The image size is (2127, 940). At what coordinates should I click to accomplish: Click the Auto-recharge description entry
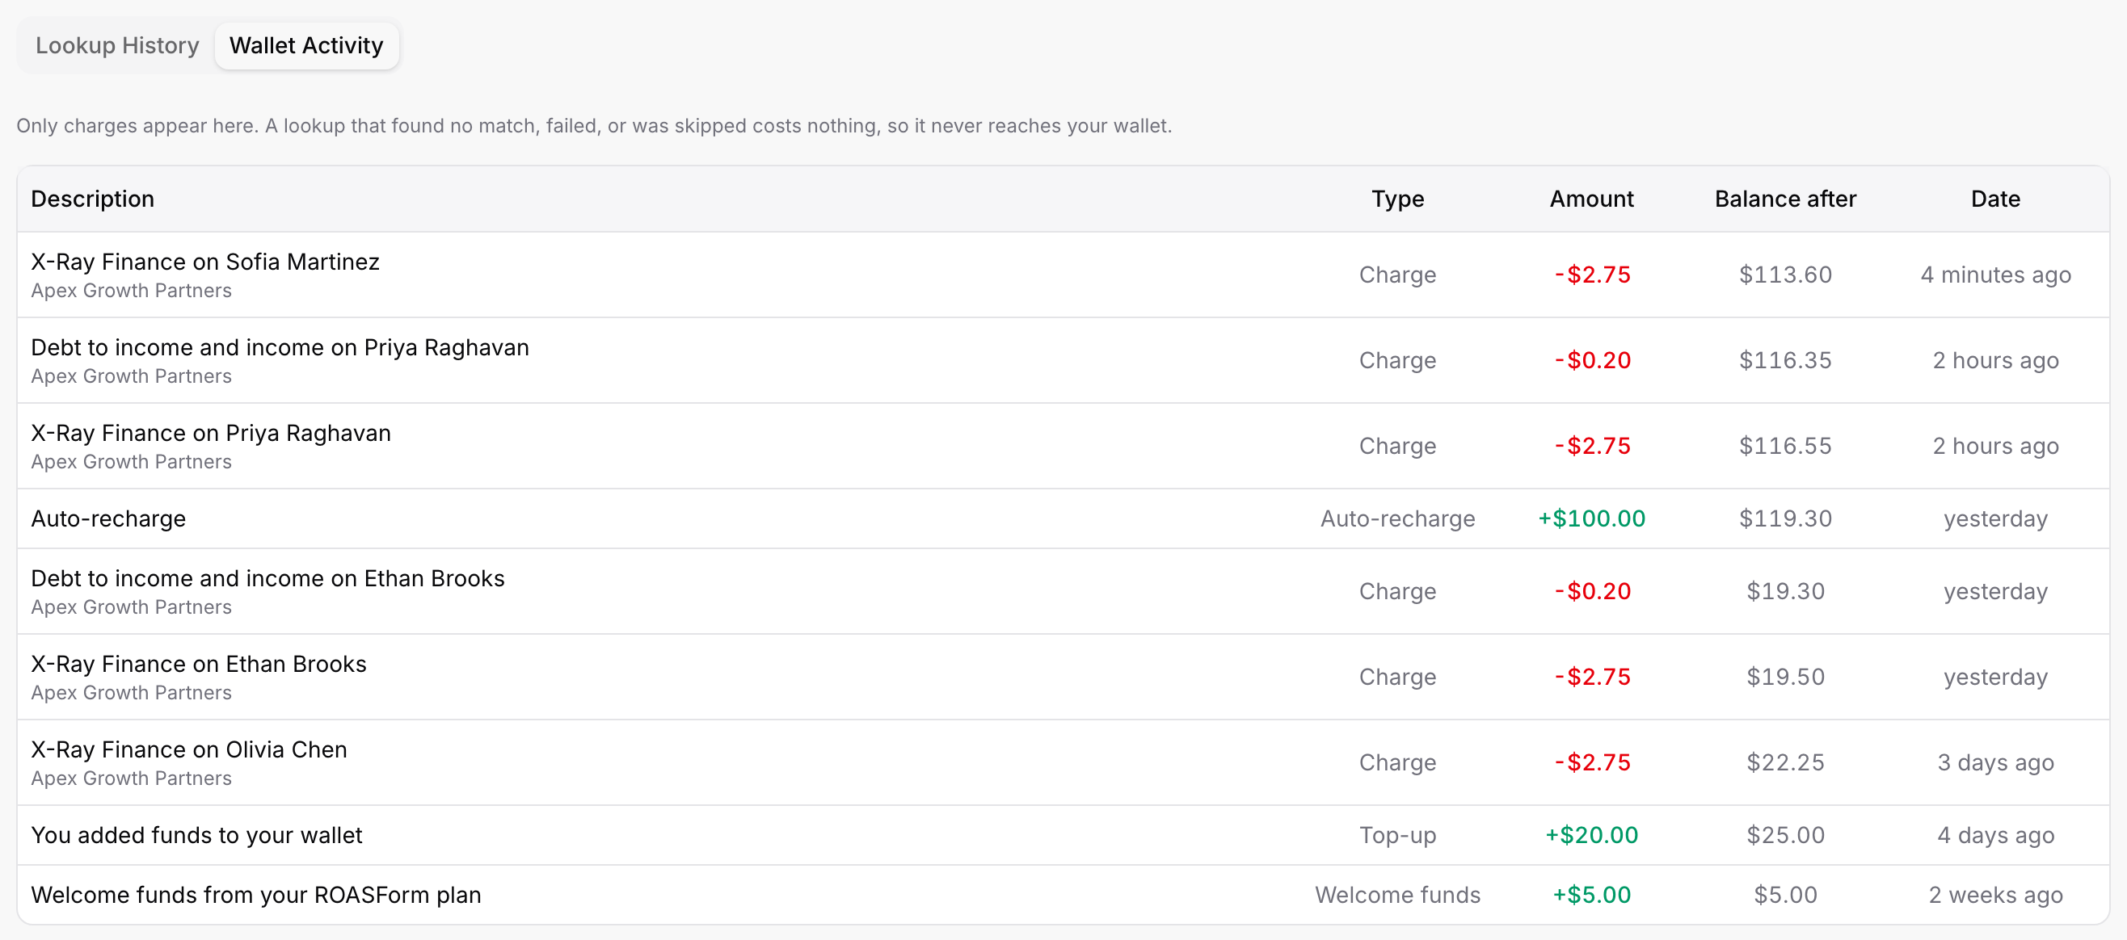point(108,519)
